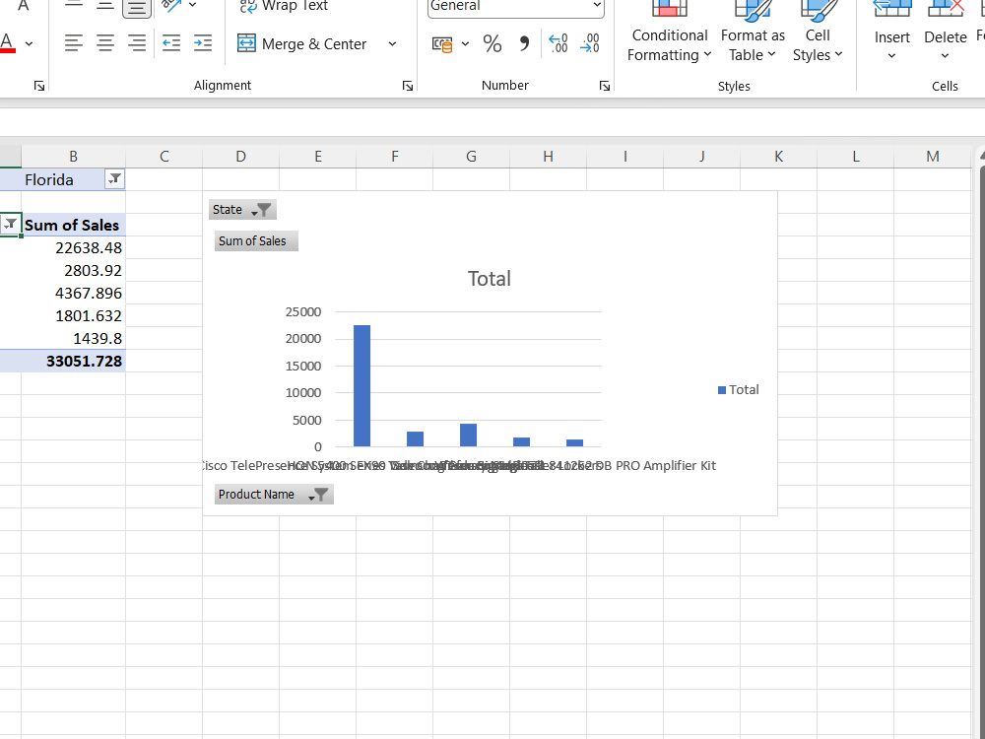The height and width of the screenshot is (739, 985).
Task: Click Merge & Center button
Action: tap(302, 44)
